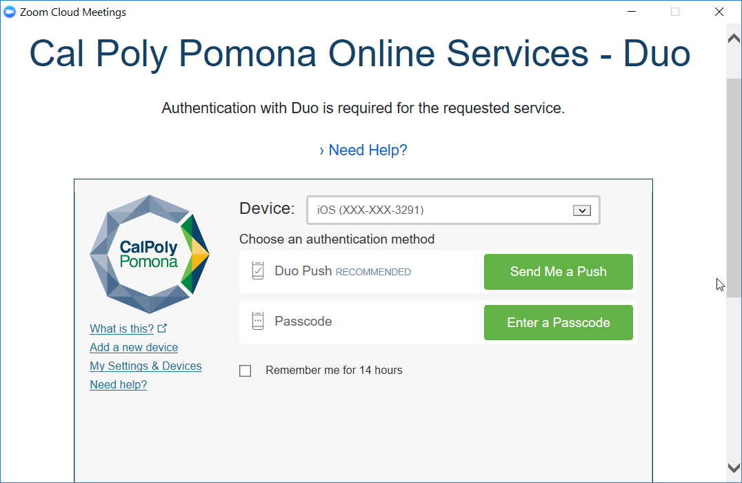Open My Settings & Devices link
Screen dimensions: 742x483
tap(146, 366)
